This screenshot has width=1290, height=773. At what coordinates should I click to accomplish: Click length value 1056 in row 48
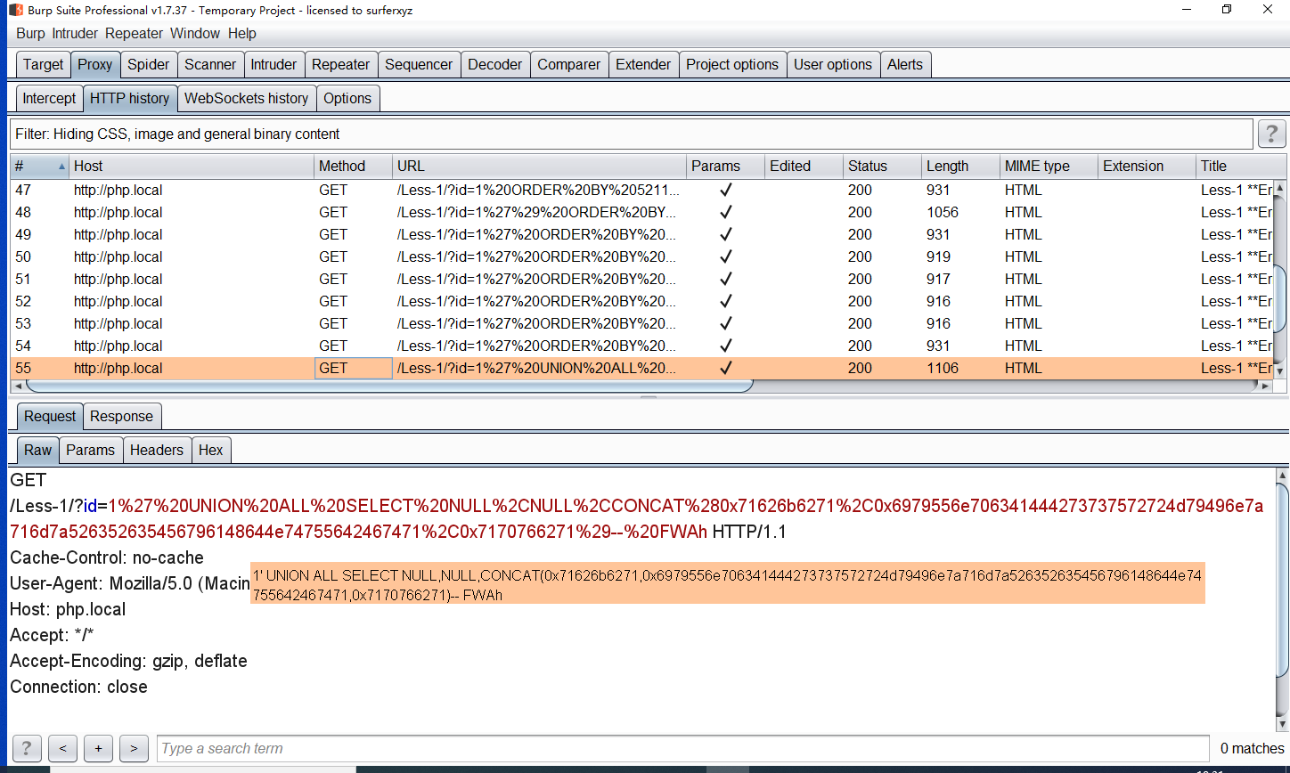(943, 212)
